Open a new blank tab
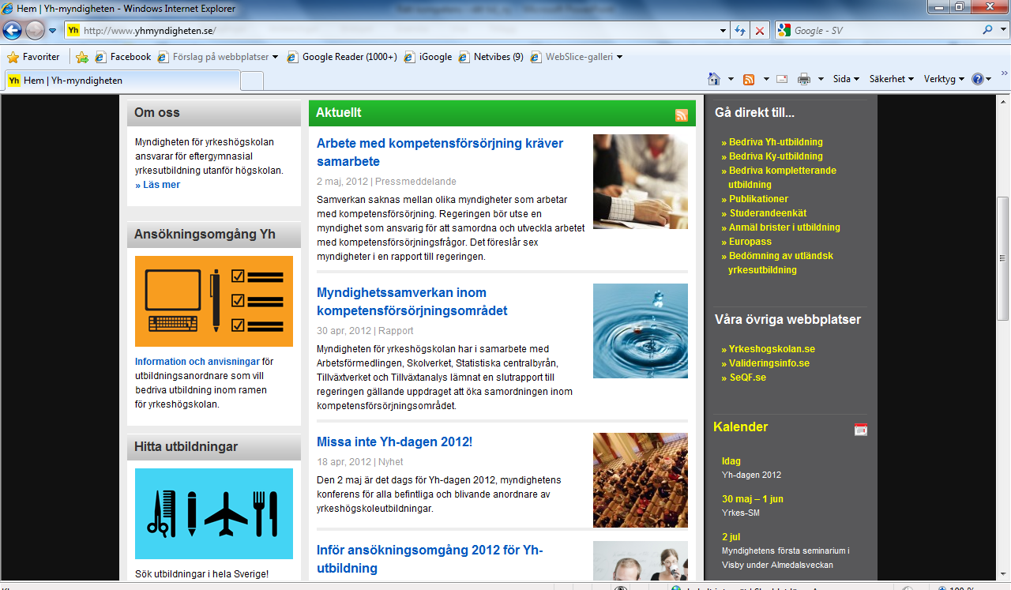Screen dimensions: 1011x590 [x=251, y=81]
